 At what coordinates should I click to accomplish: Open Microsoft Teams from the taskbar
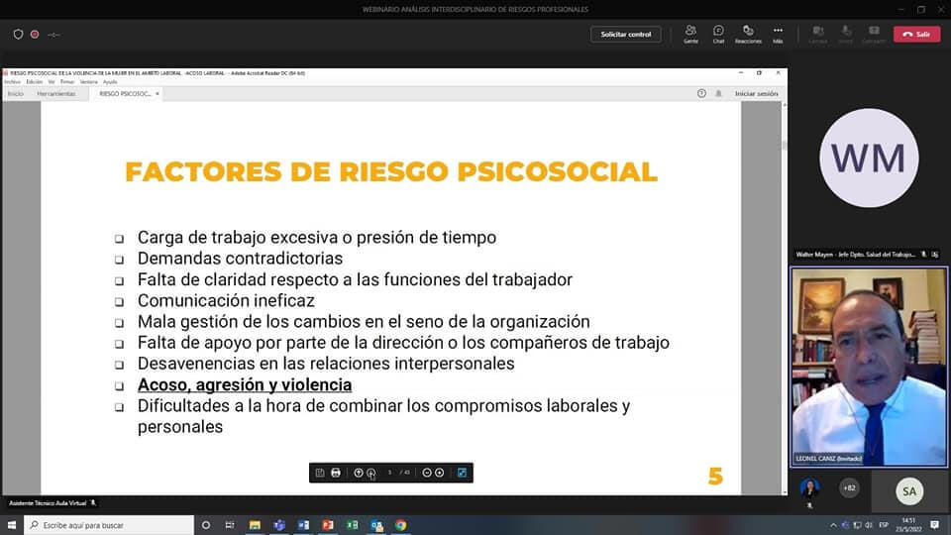[279, 525]
